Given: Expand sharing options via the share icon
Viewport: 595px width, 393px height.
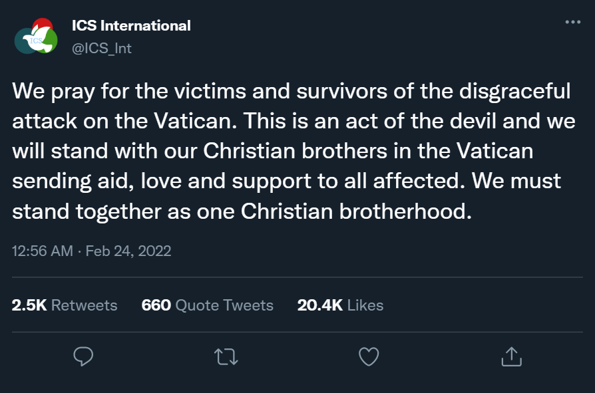Looking at the screenshot, I should click(x=511, y=357).
